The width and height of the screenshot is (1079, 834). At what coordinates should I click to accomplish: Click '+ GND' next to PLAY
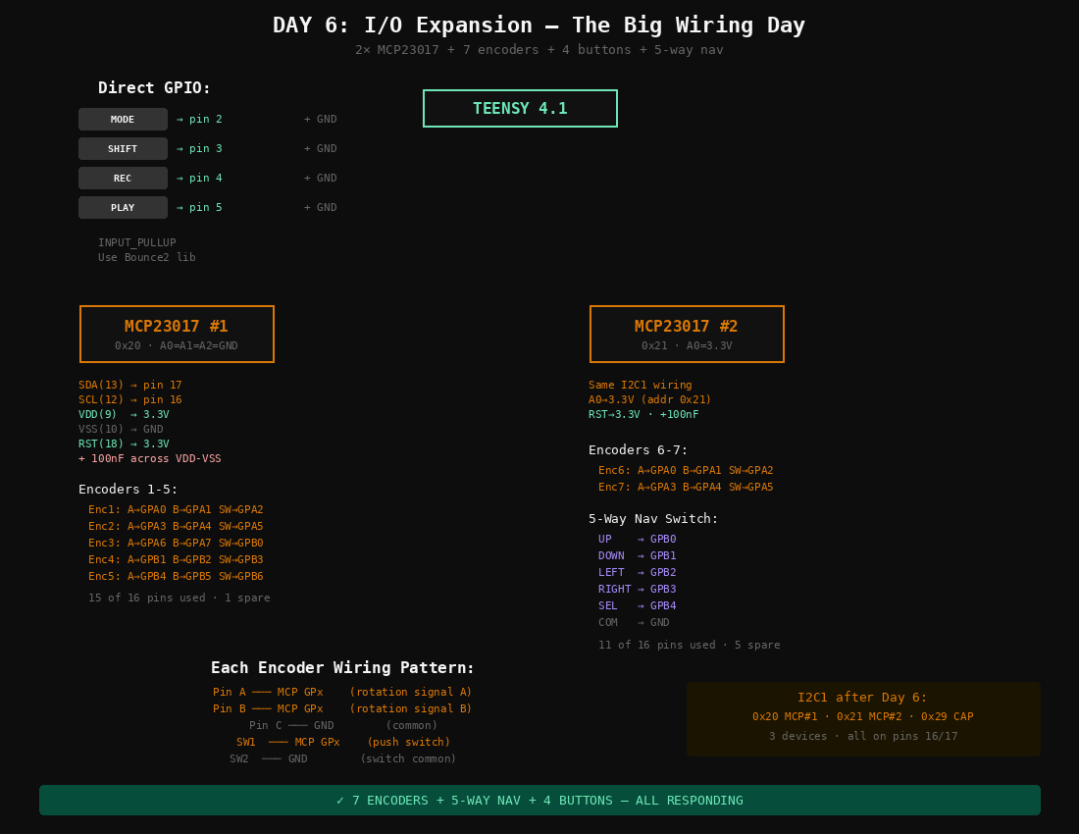pos(321,208)
